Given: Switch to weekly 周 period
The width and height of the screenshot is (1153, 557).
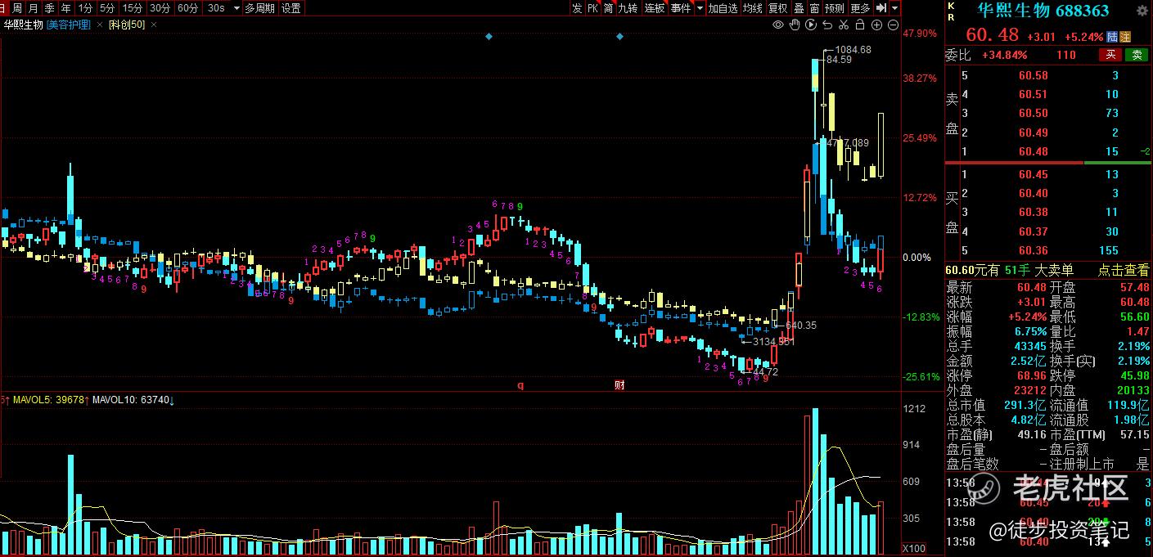Looking at the screenshot, I should point(17,8).
